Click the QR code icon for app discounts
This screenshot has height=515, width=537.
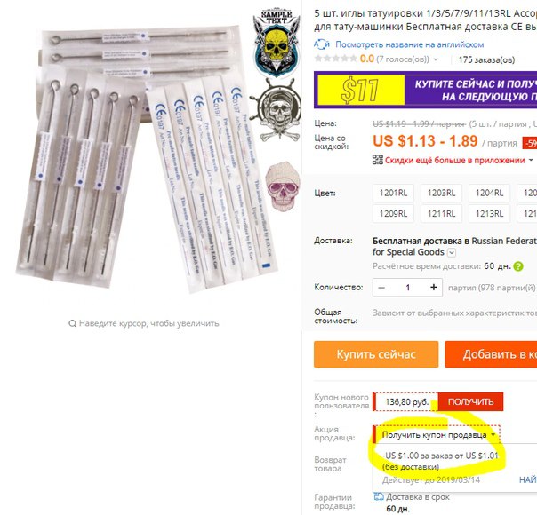click(377, 160)
